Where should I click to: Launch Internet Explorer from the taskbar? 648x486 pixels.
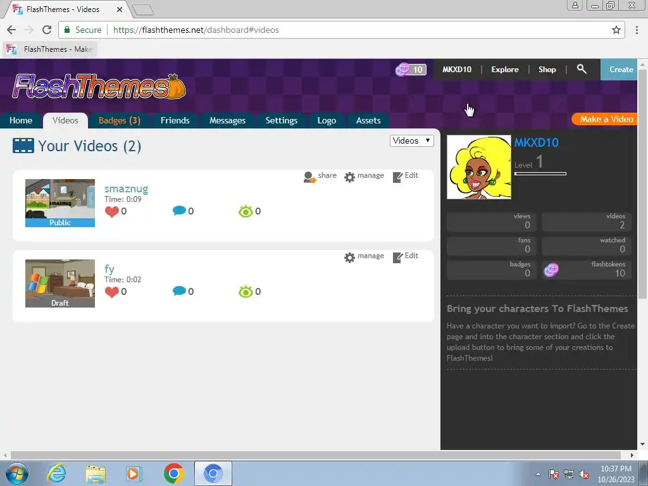(x=56, y=473)
